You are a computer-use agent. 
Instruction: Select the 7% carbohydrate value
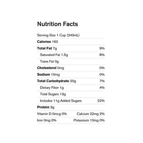click(x=102, y=81)
